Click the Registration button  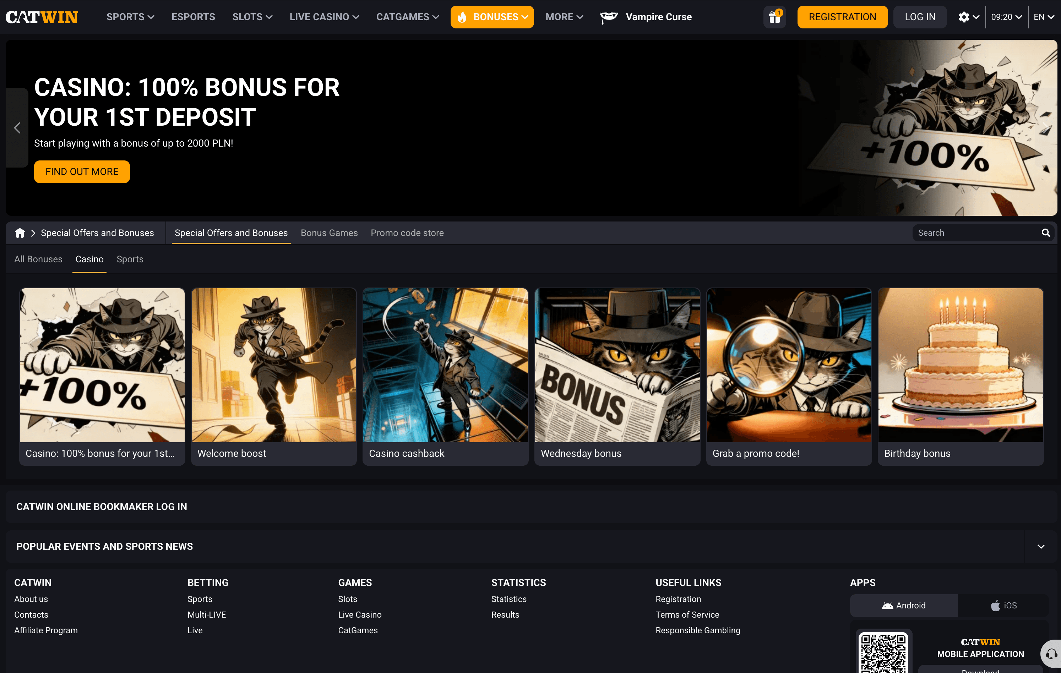843,17
